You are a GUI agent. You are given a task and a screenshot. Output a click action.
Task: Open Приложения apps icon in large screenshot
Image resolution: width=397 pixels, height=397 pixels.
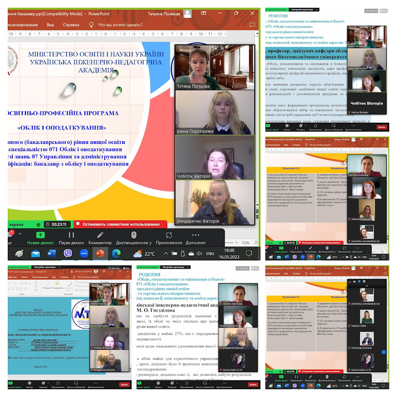tap(169, 235)
